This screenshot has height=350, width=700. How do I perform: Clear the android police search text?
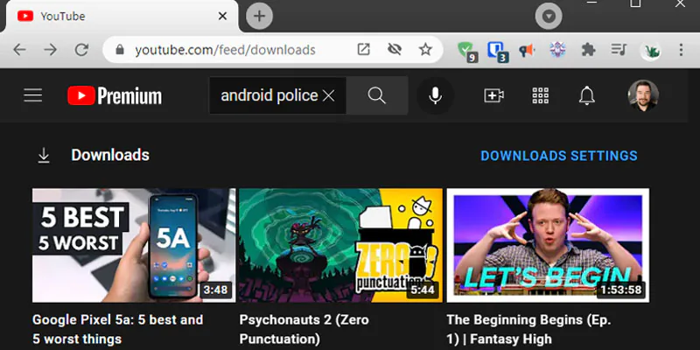click(x=329, y=95)
